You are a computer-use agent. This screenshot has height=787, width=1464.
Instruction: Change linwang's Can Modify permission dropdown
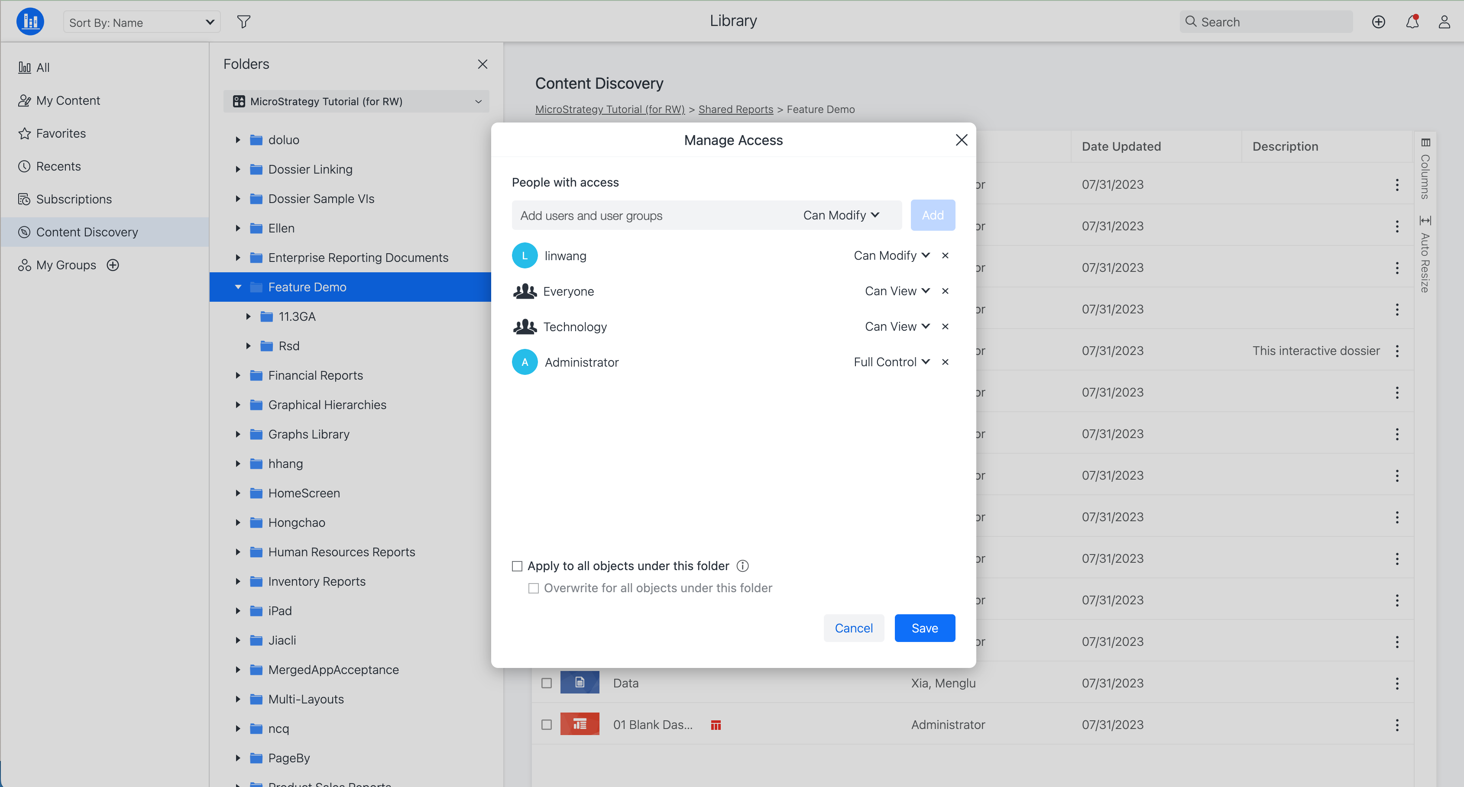click(891, 255)
